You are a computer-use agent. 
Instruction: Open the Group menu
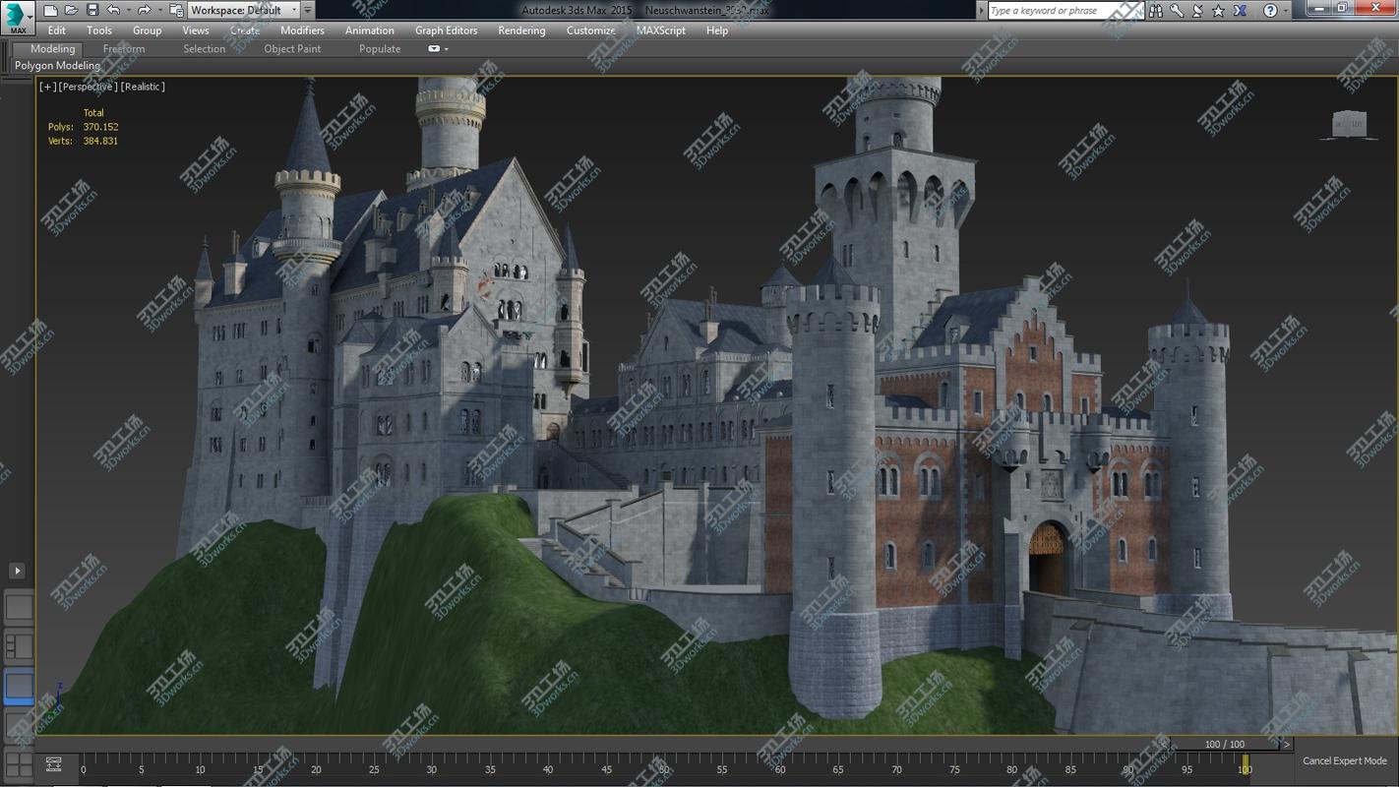148,30
